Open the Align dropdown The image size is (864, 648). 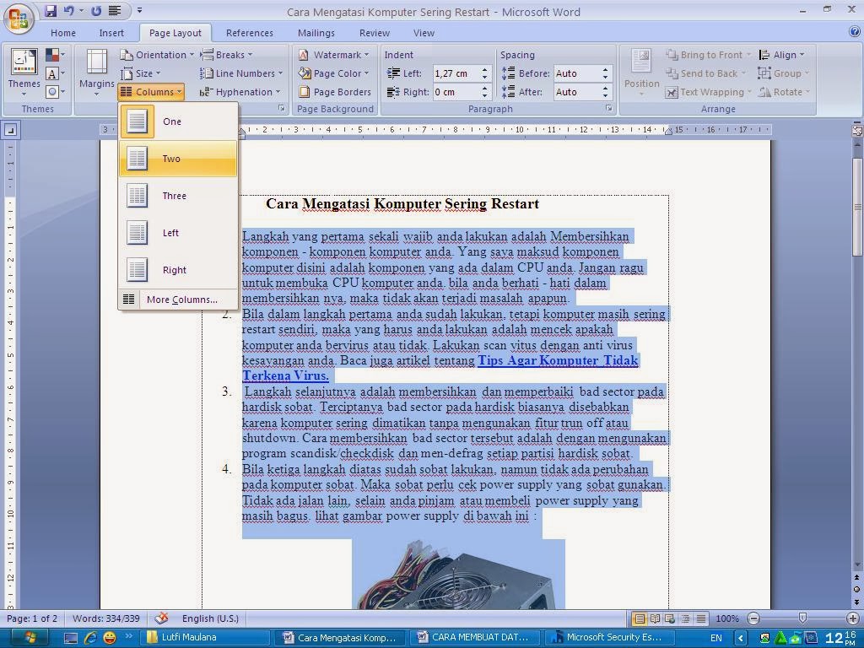(x=781, y=55)
